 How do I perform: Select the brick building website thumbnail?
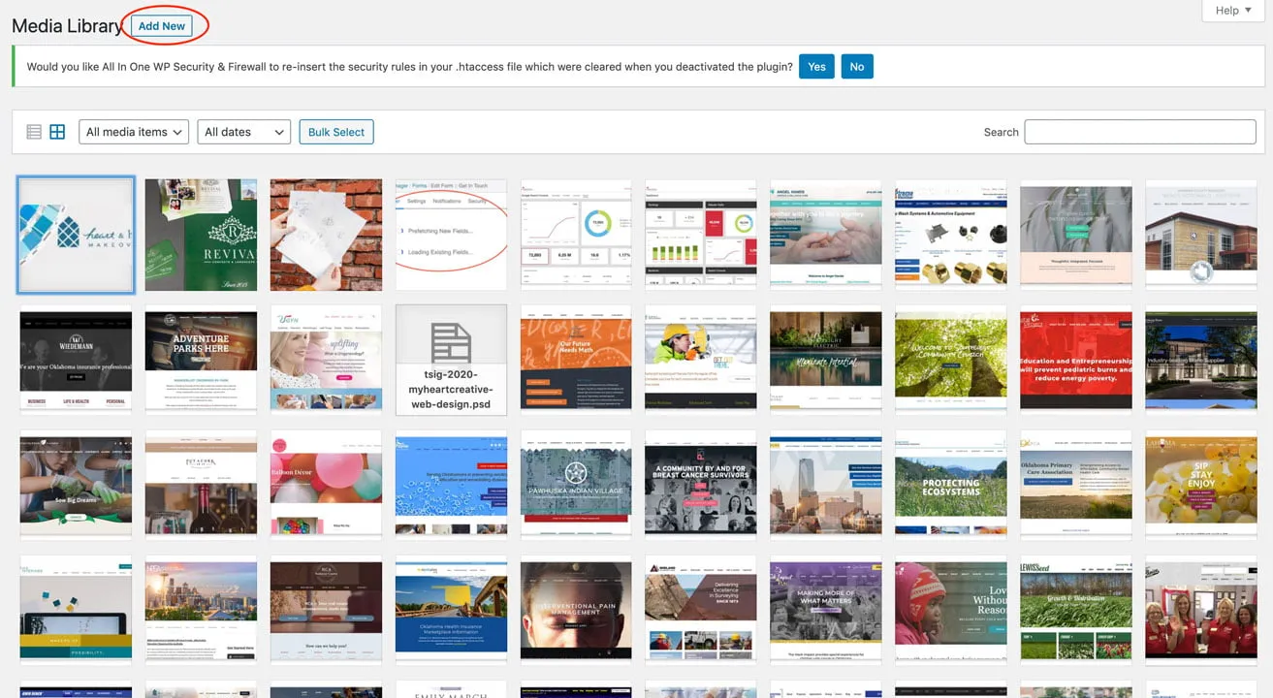(1201, 235)
